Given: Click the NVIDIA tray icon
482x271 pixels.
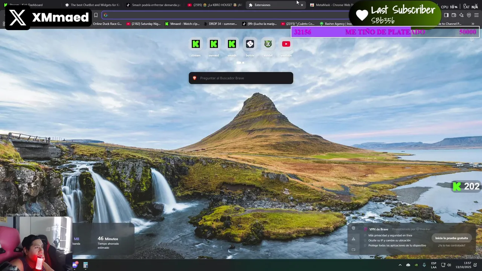Looking at the screenshot, I should pyautogui.click(x=416, y=265).
